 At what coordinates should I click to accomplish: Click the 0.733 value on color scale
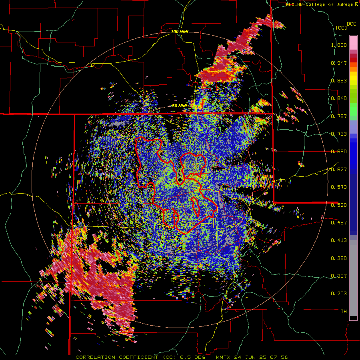pyautogui.click(x=339, y=134)
